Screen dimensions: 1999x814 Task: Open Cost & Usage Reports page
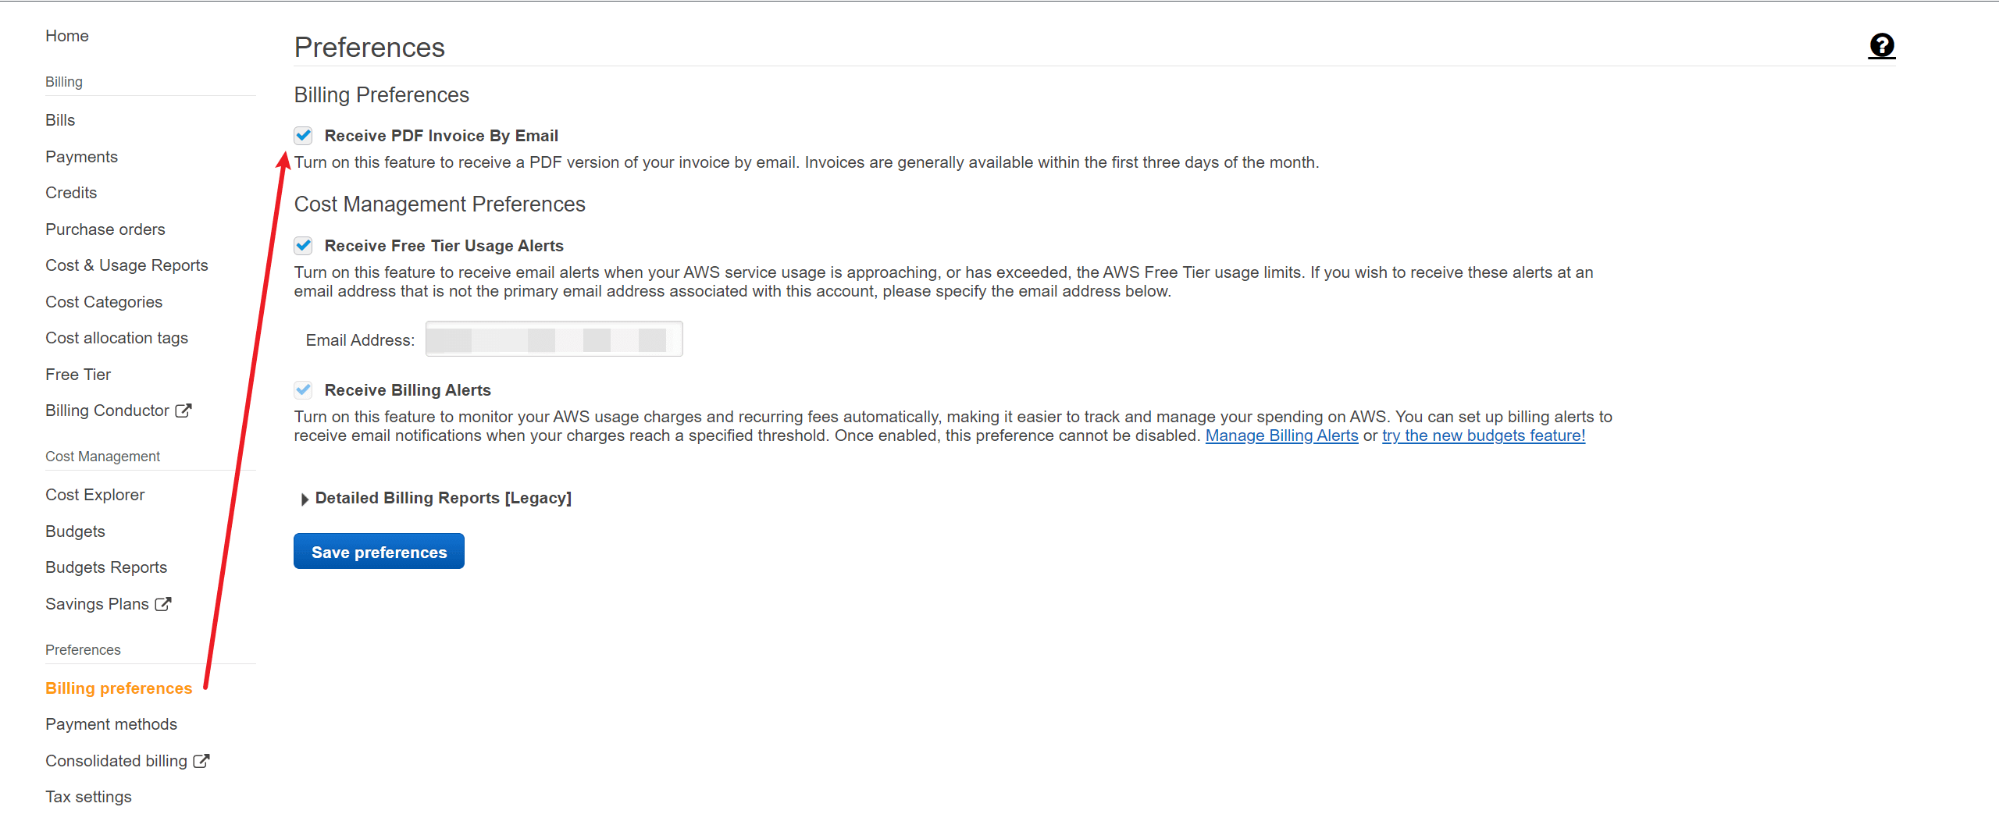pos(126,265)
